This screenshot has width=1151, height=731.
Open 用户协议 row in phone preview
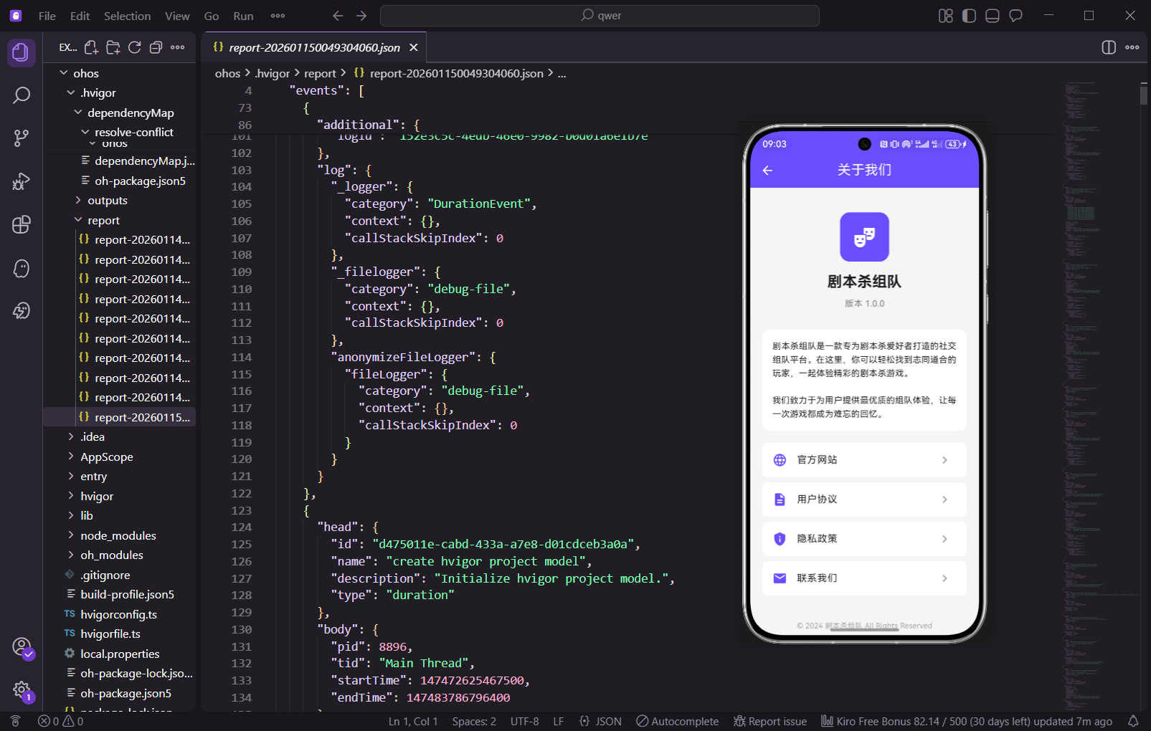[x=864, y=500]
